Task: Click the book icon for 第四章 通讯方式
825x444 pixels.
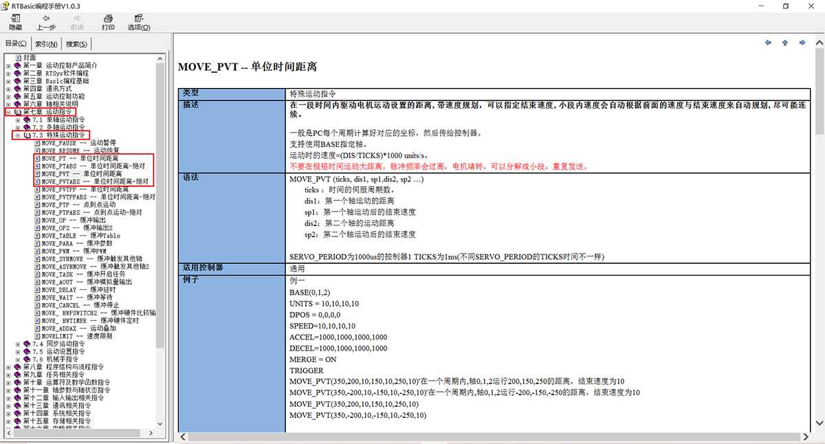Action: (x=18, y=89)
